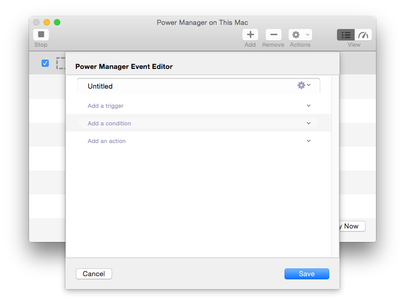Expand the Add an action chevron

click(308, 141)
